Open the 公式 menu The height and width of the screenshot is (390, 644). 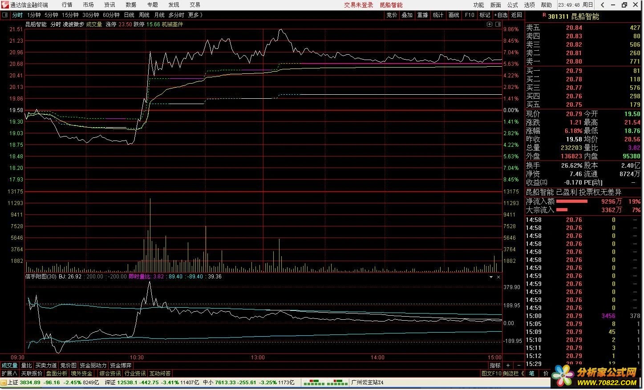pos(513,5)
